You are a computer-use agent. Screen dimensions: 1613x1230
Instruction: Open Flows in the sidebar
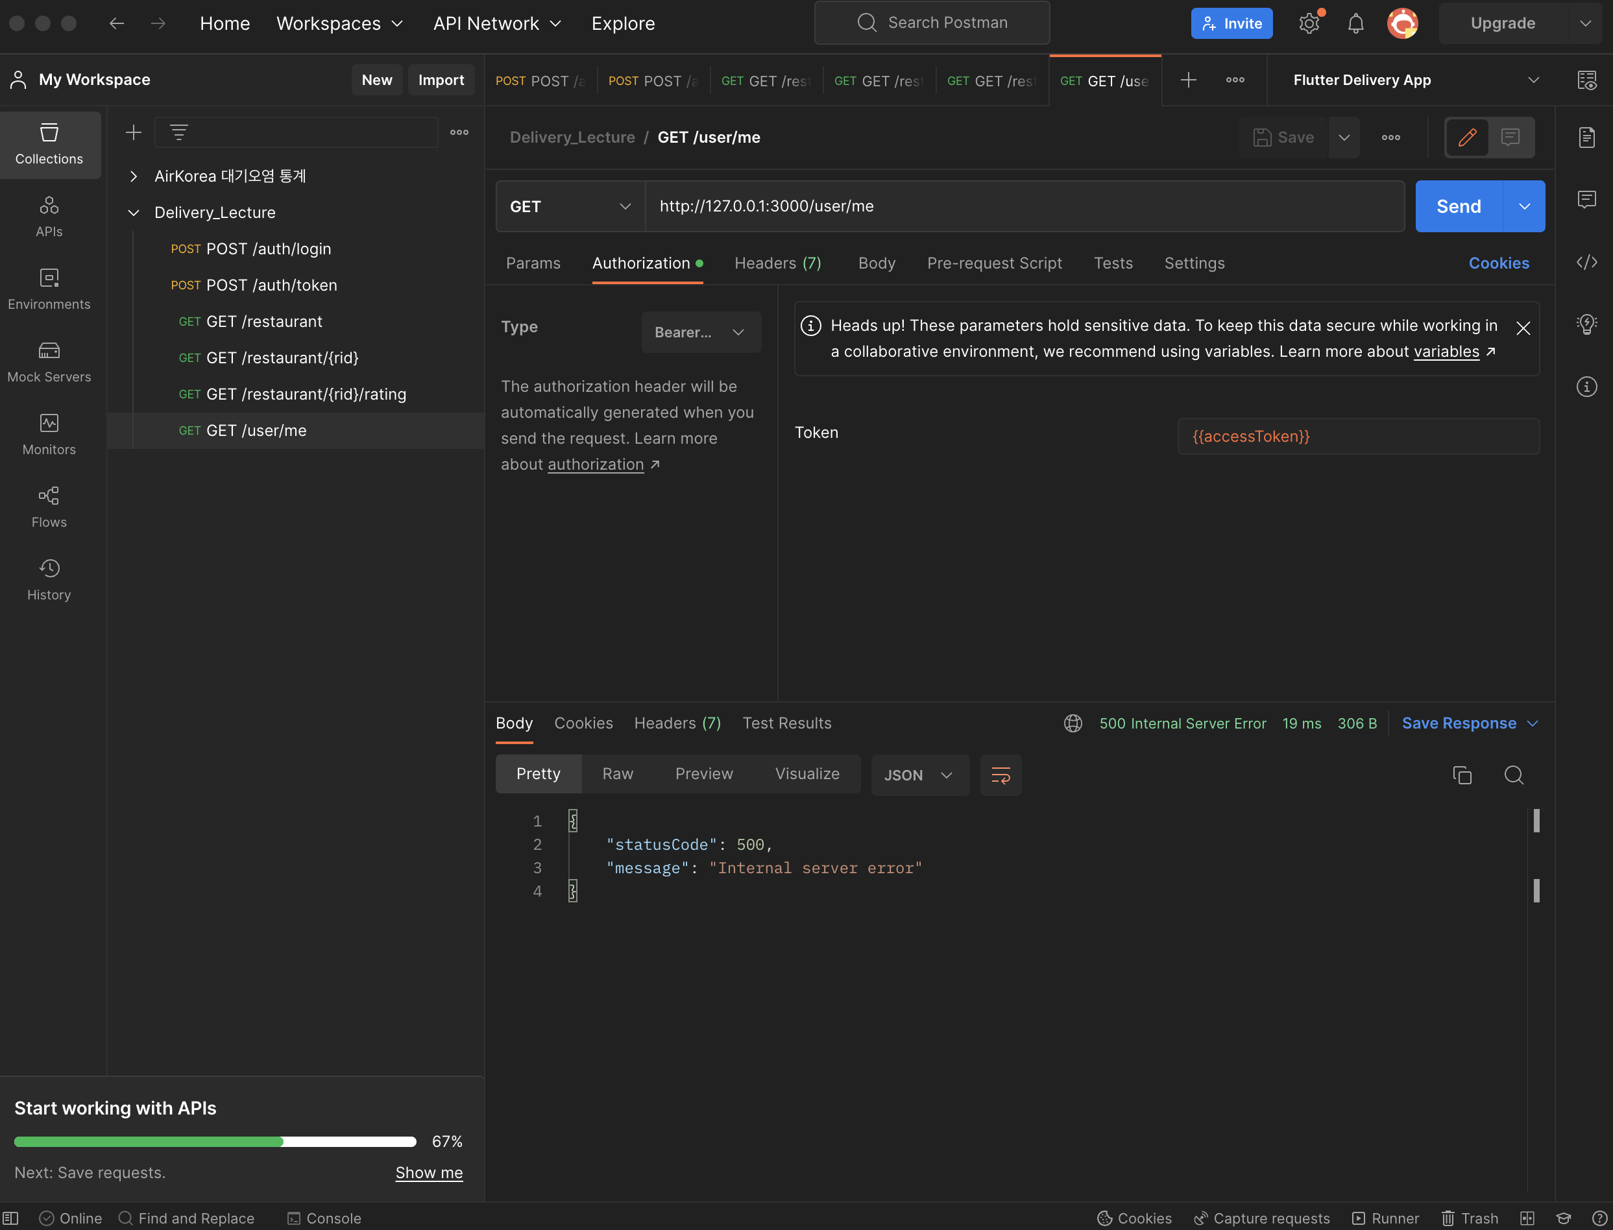49,507
